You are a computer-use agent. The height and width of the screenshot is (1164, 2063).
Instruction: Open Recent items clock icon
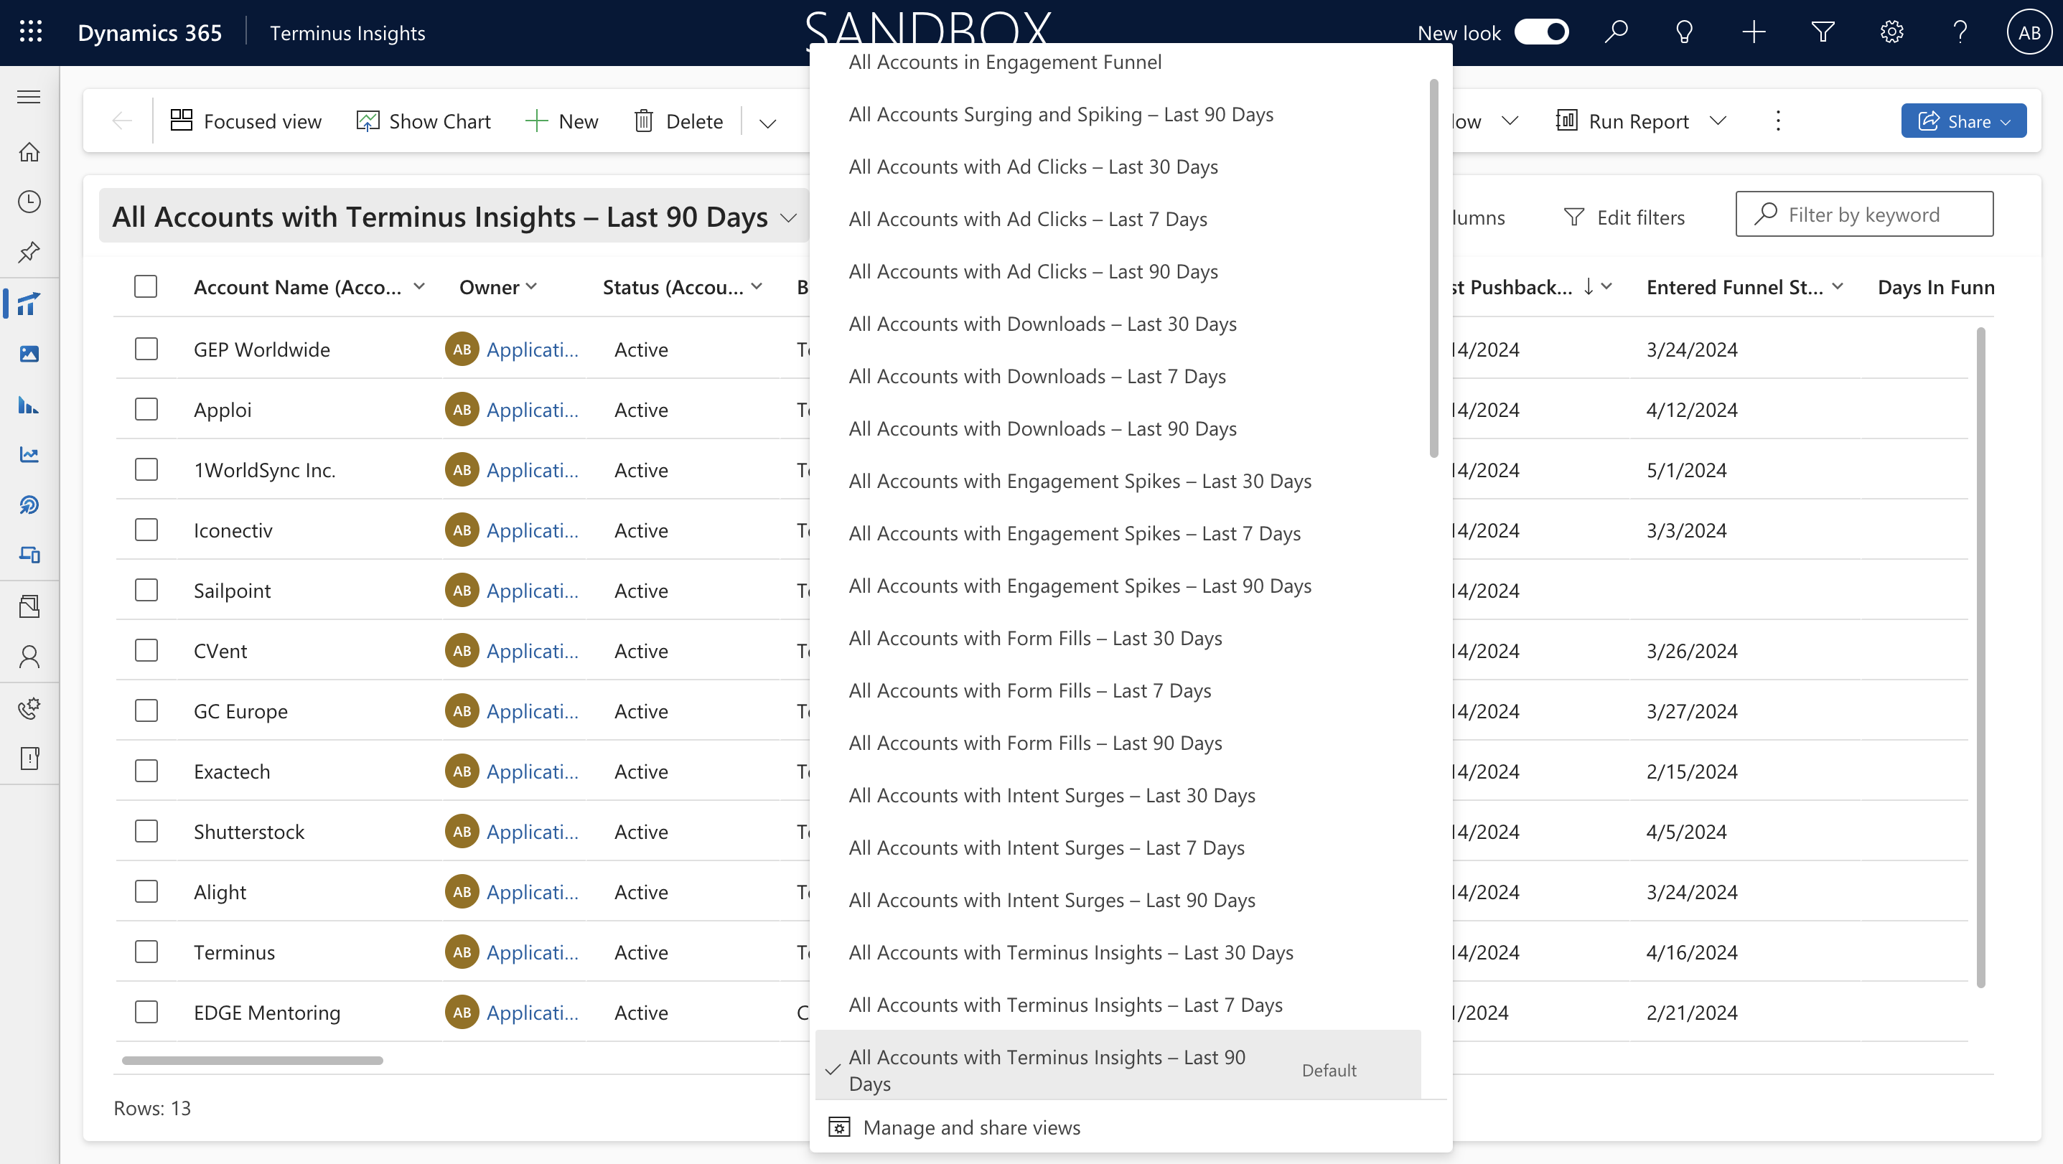(x=29, y=202)
